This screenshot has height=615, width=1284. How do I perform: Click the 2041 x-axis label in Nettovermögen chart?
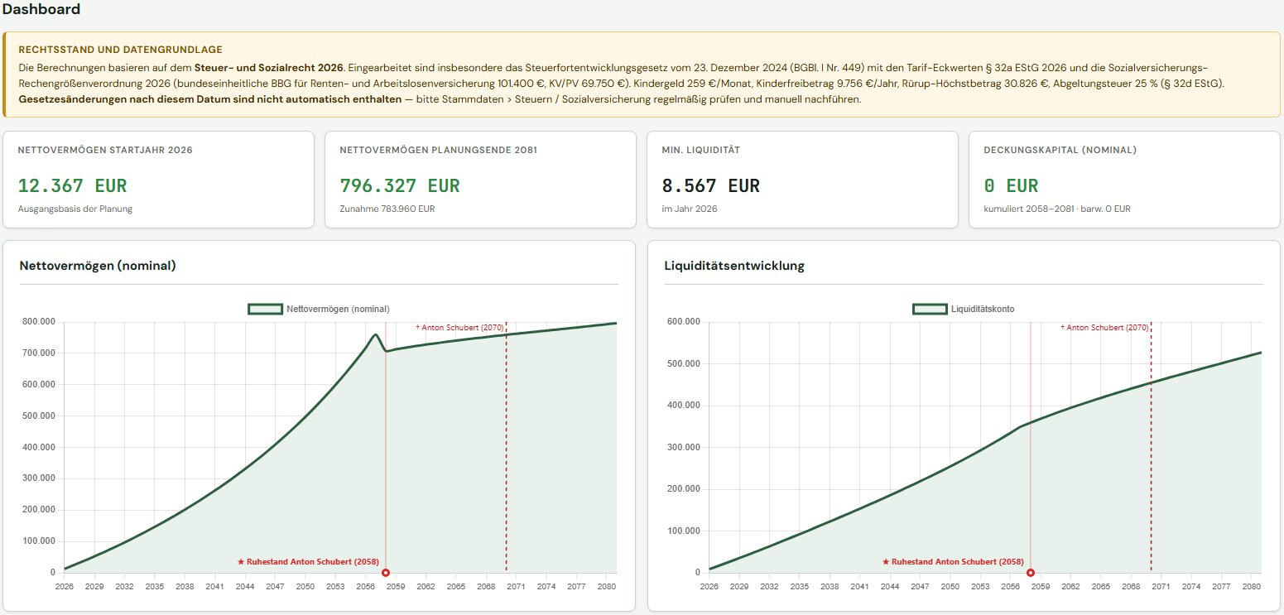tap(215, 586)
